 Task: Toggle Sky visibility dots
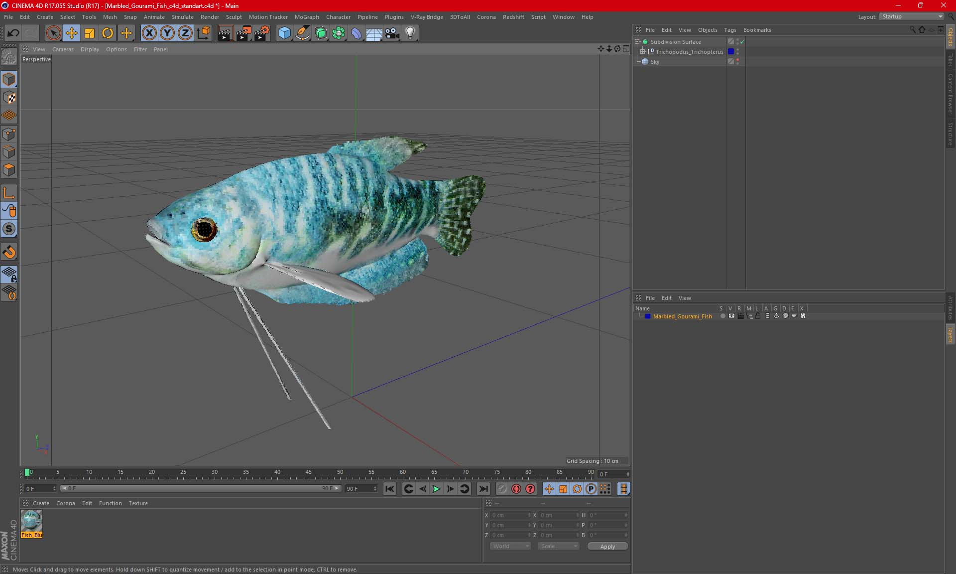(x=737, y=62)
